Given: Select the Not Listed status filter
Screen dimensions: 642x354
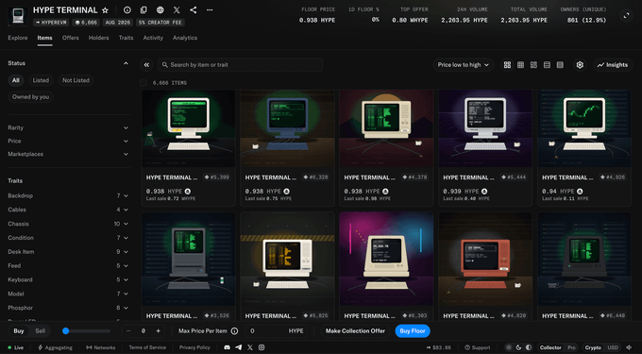Looking at the screenshot, I should [76, 80].
